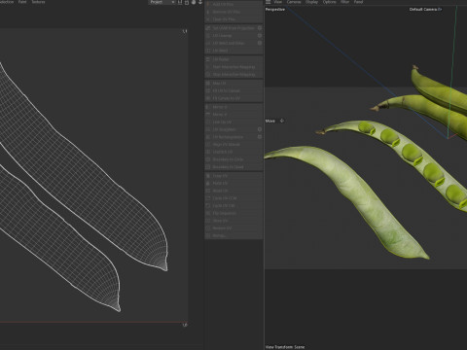The height and width of the screenshot is (350, 467).
Task: Open the Textures menu
Action: coord(38,2)
